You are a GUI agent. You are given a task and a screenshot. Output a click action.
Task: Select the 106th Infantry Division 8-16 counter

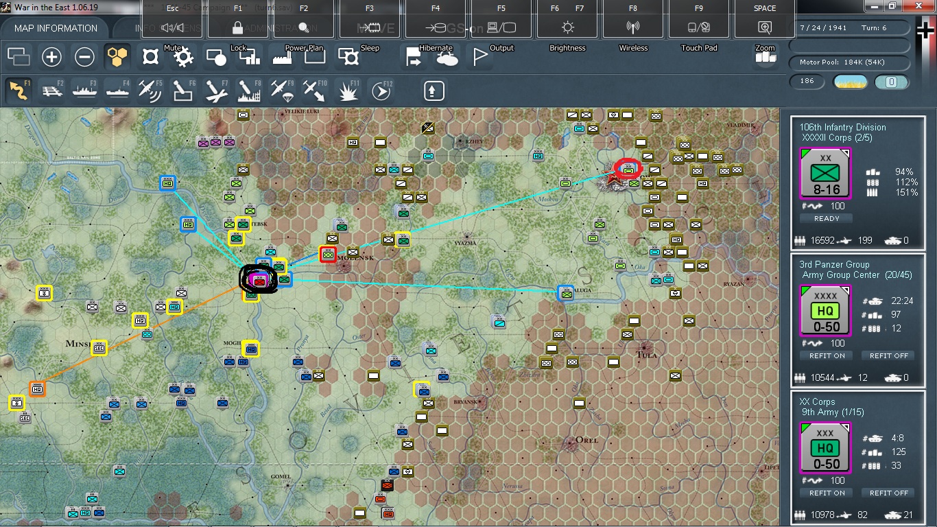click(x=826, y=174)
